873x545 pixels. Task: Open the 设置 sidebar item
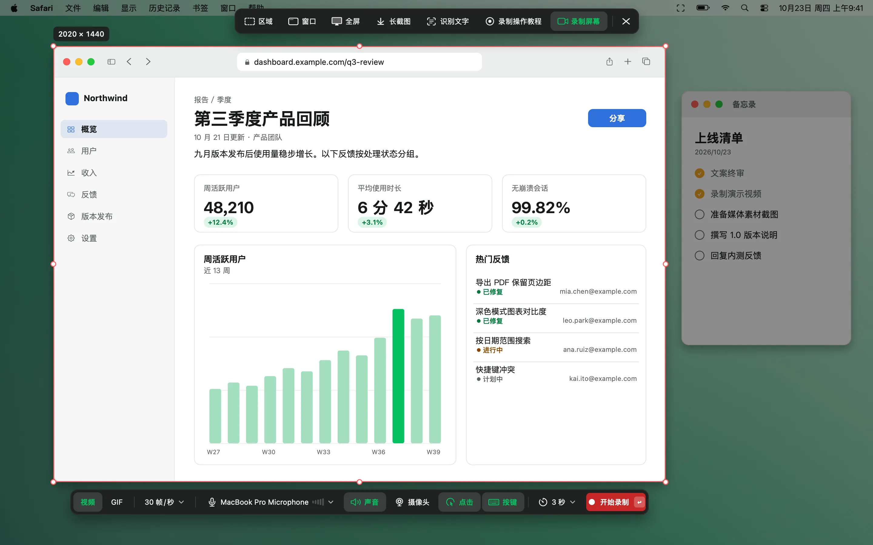114,238
